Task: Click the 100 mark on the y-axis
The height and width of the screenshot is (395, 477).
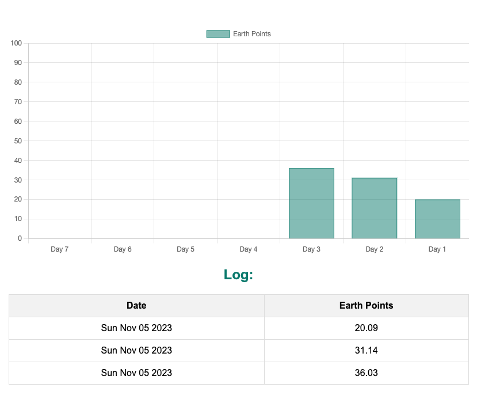Action: tap(16, 43)
